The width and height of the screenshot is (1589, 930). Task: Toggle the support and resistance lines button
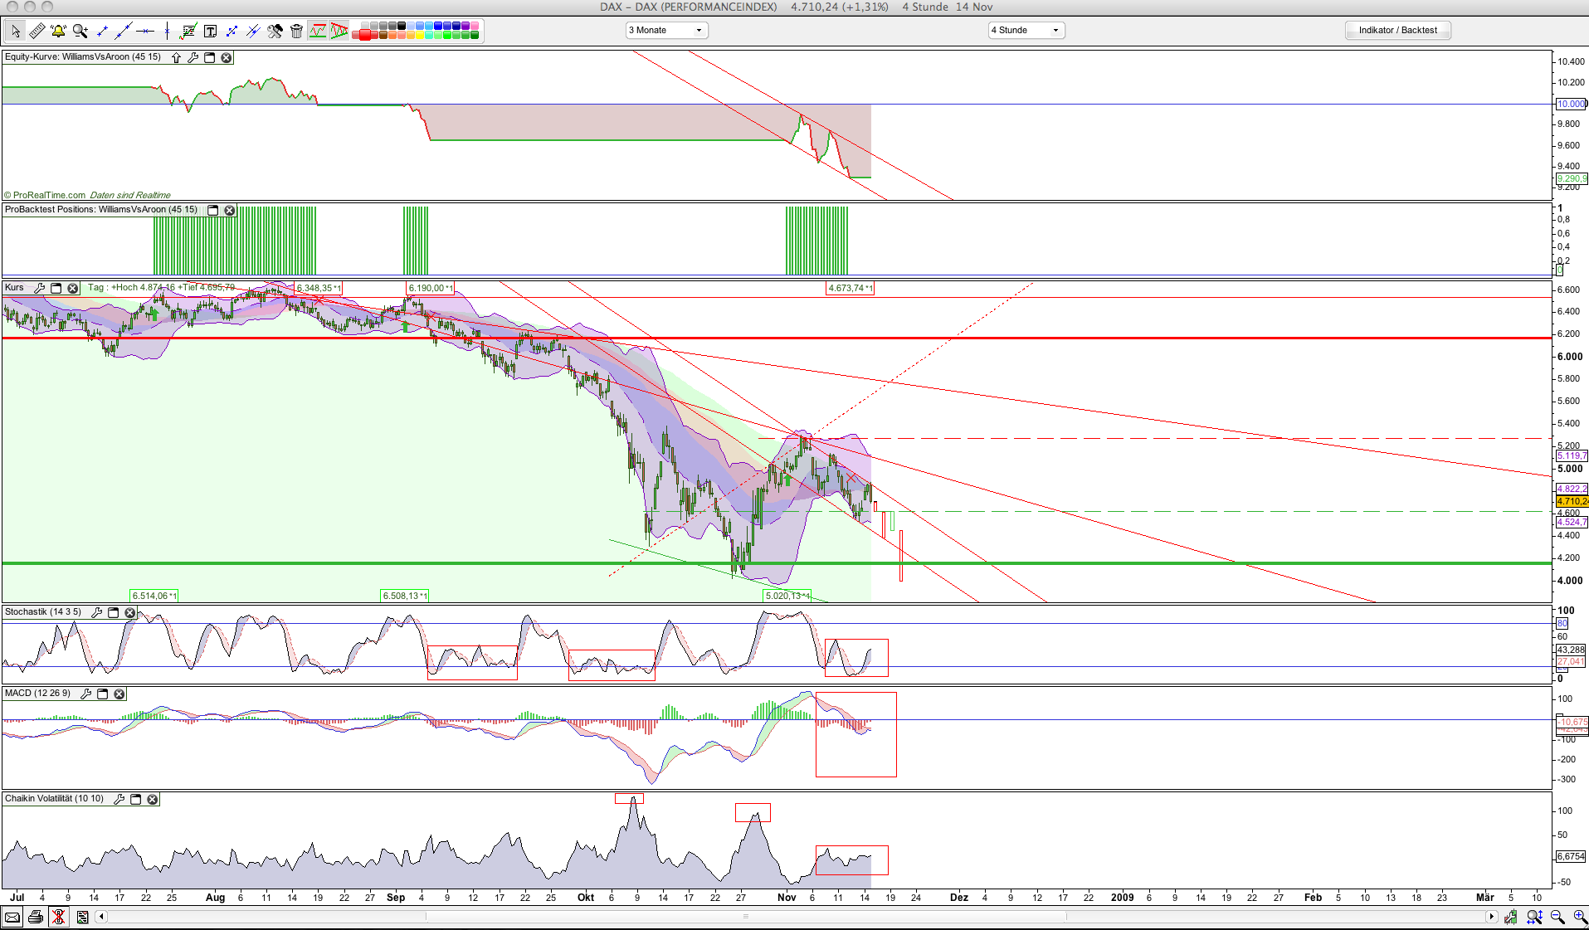point(318,32)
